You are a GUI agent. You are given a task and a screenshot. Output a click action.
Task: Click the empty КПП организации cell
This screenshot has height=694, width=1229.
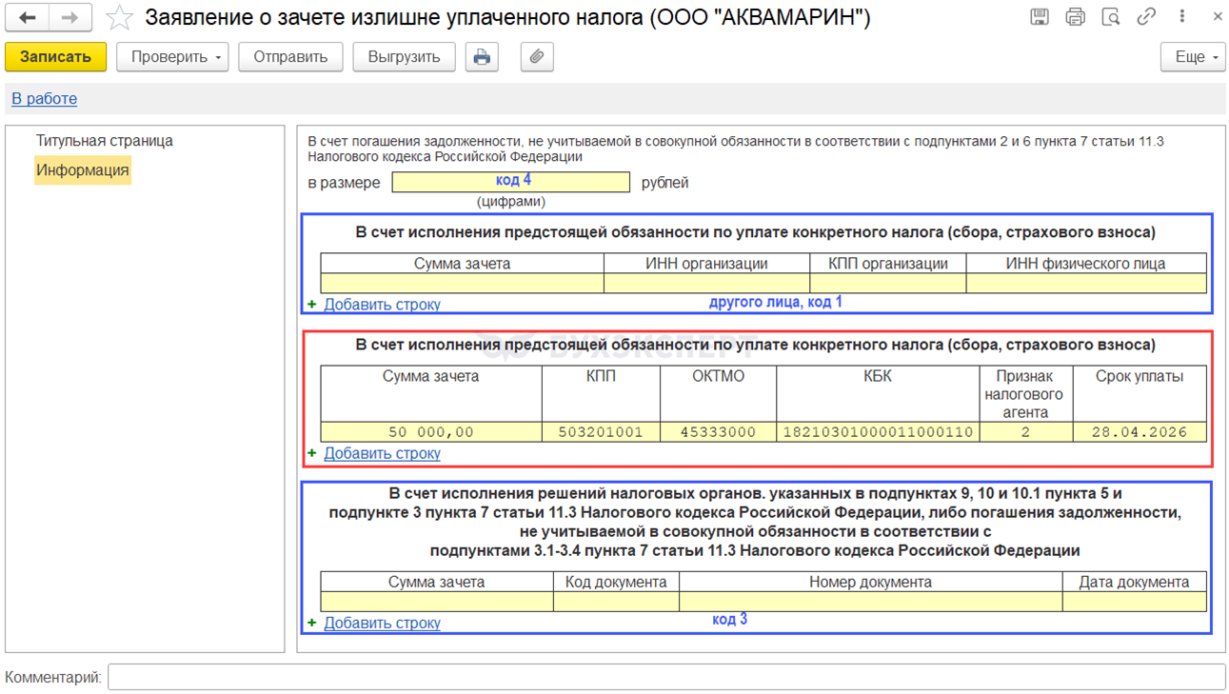click(x=888, y=283)
